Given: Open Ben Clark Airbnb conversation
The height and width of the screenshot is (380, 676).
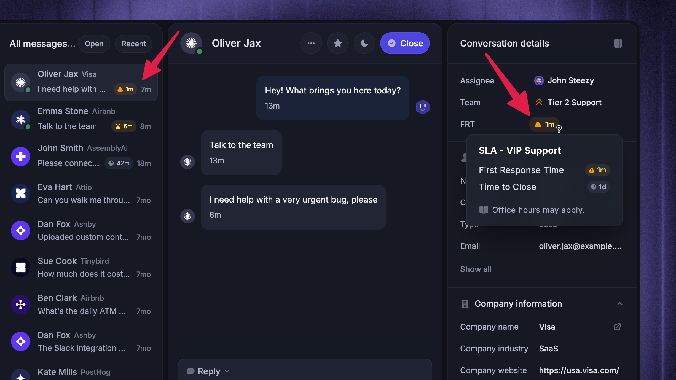Looking at the screenshot, I should (81, 304).
